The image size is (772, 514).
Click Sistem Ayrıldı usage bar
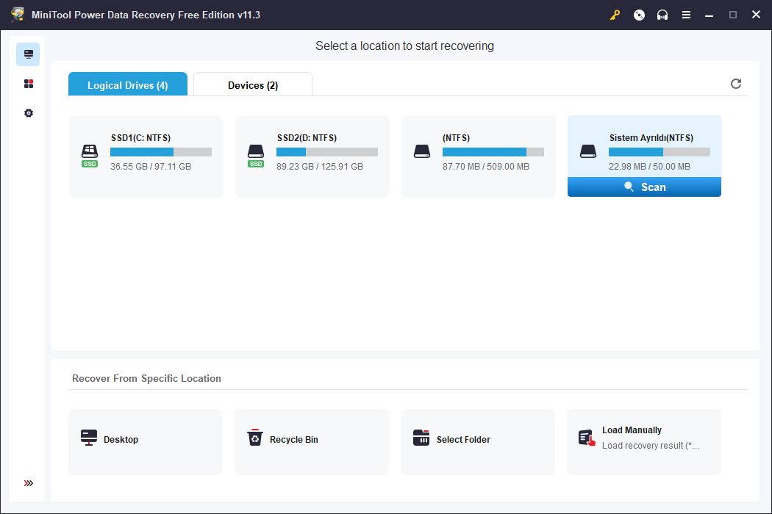(x=660, y=152)
